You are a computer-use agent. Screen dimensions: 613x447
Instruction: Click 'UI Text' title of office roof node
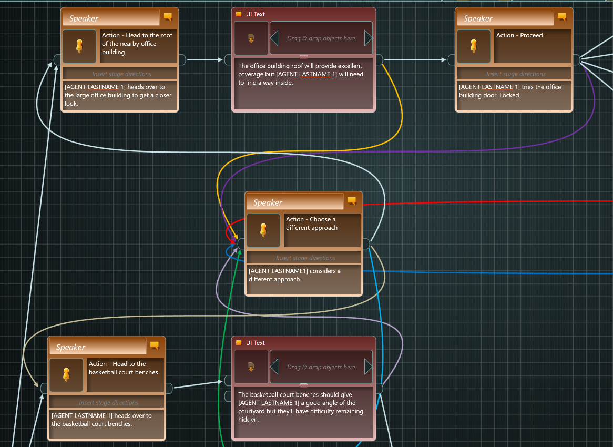(x=256, y=14)
